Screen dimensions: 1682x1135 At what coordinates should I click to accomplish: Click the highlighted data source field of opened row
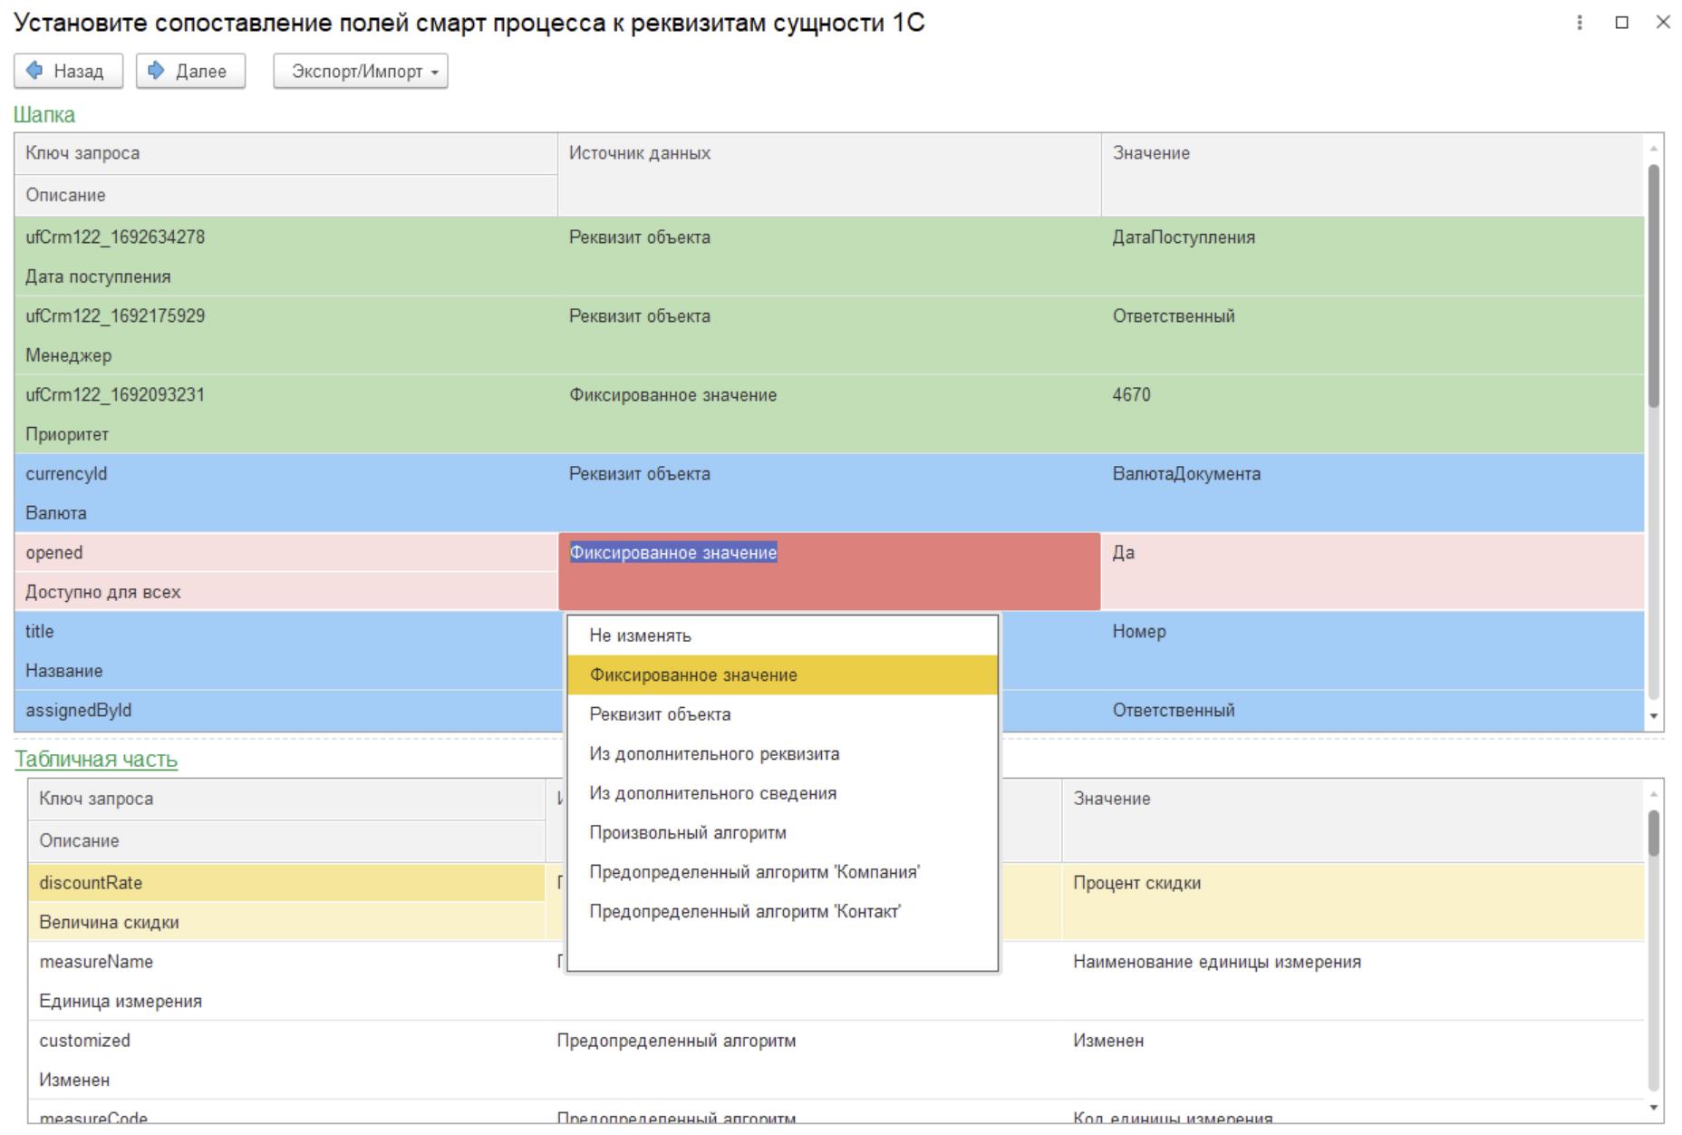[829, 571]
